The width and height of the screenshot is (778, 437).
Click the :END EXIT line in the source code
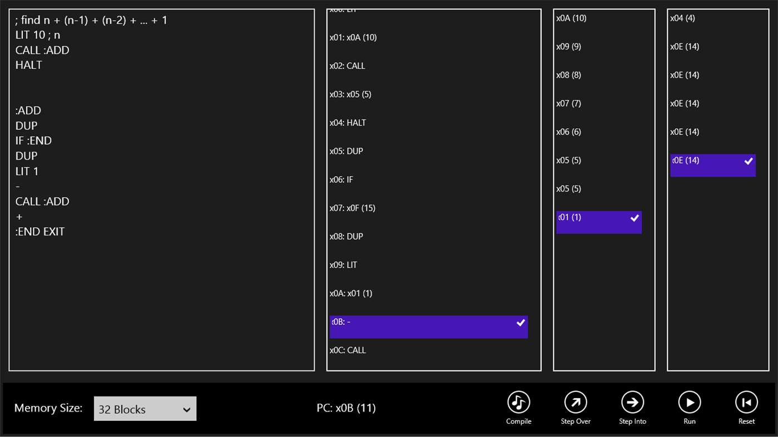point(40,232)
